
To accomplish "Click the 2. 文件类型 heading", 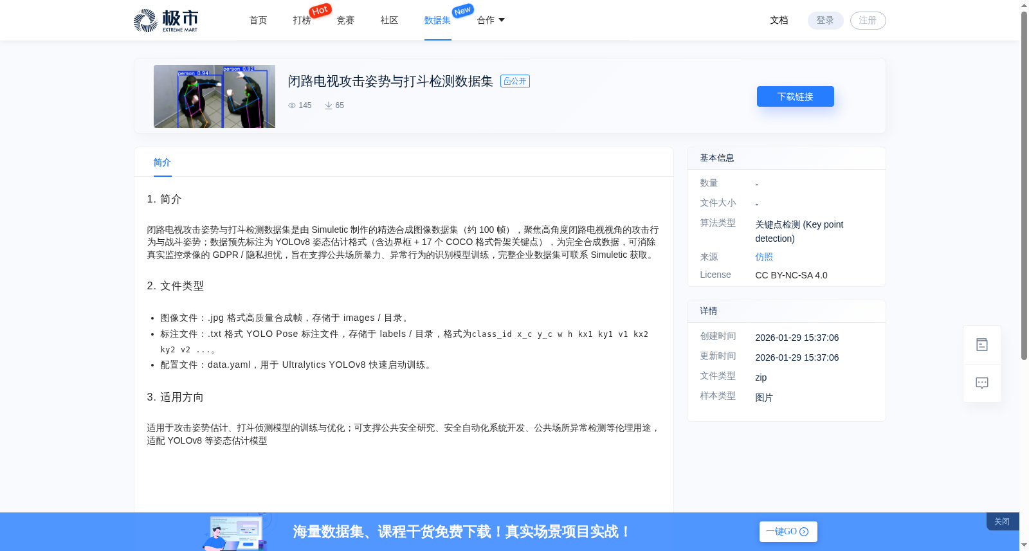I will (175, 286).
